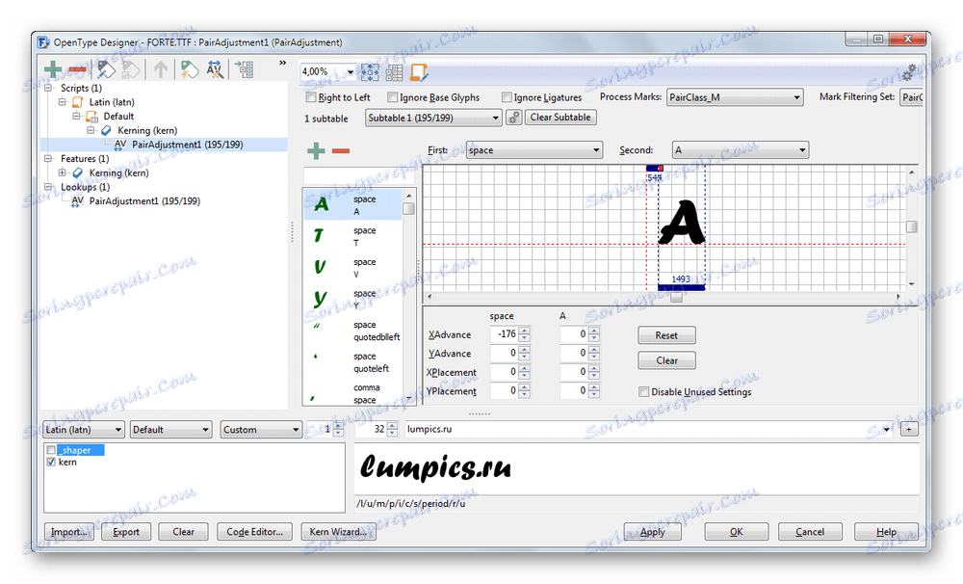Click the grey move up arrow icon

(x=160, y=69)
